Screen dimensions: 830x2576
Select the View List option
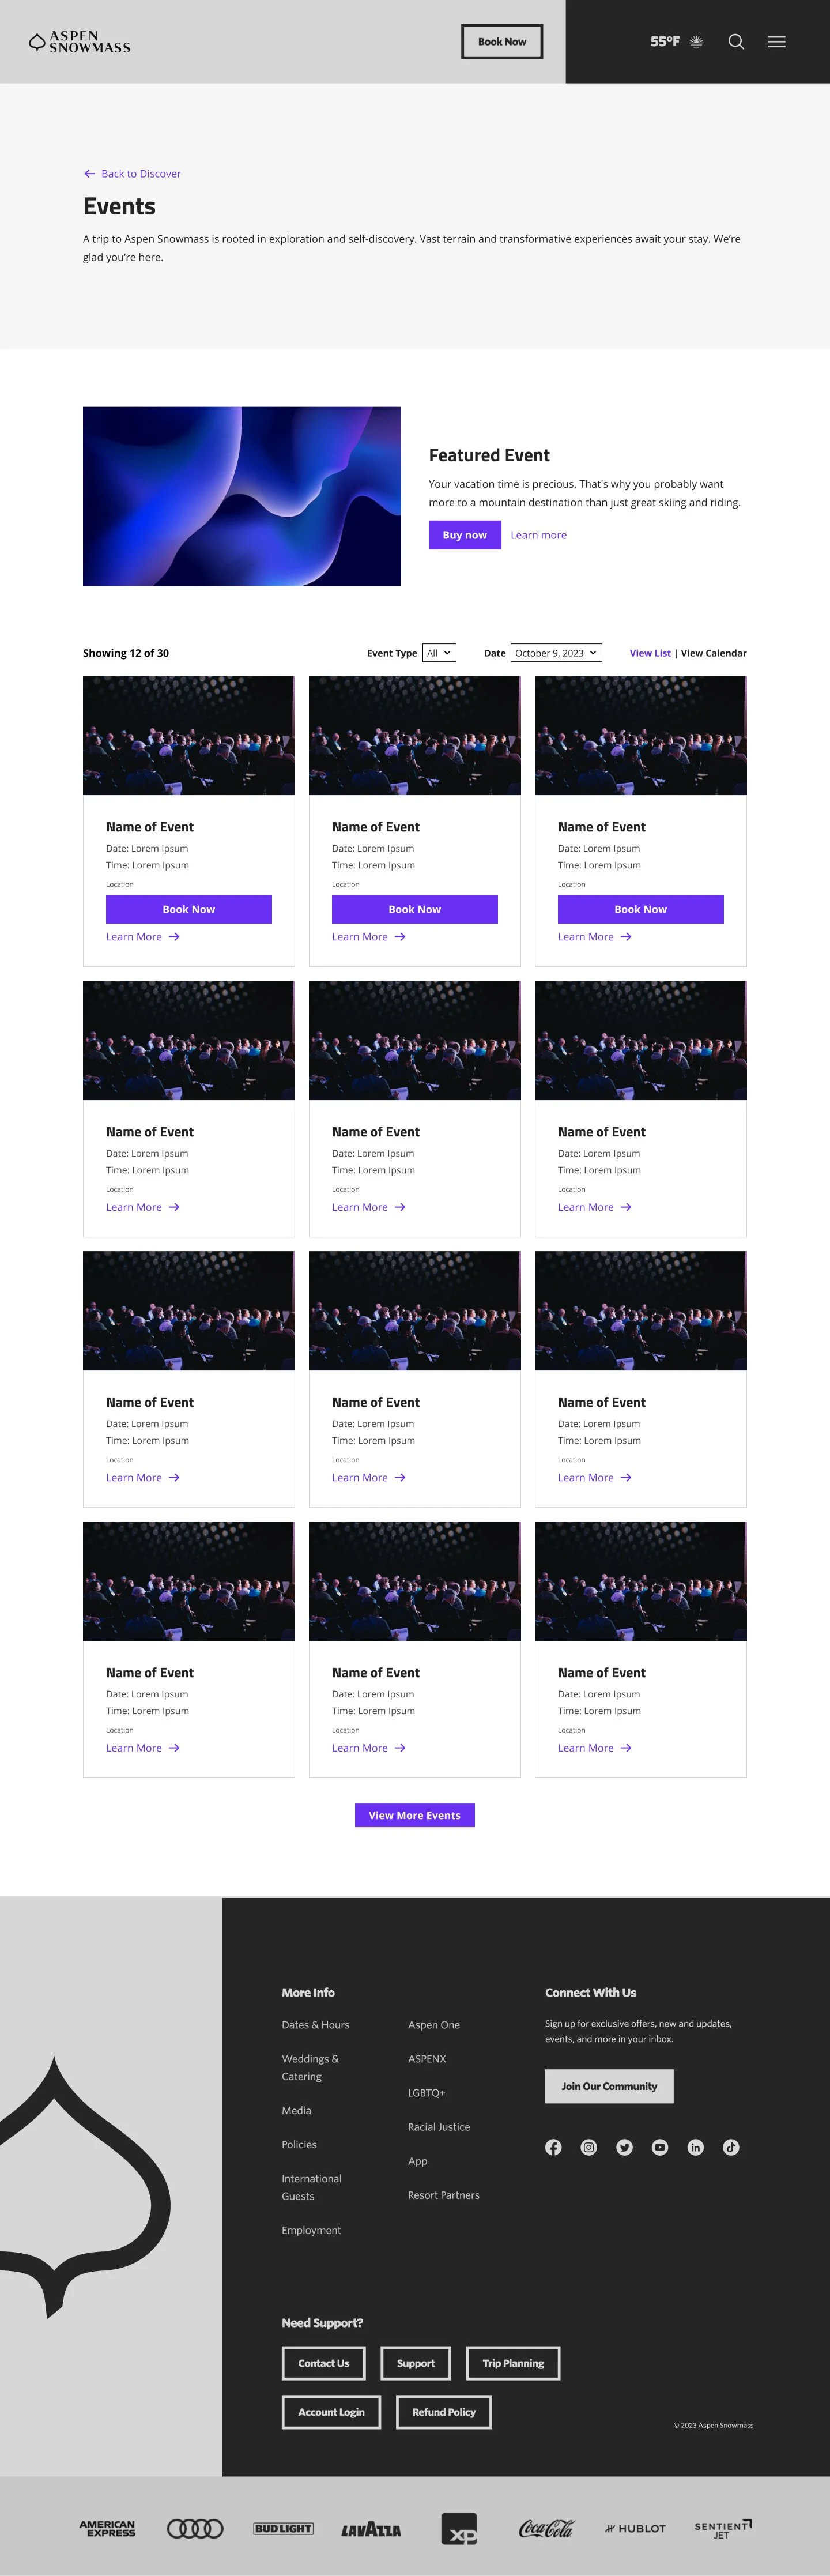pyautogui.click(x=650, y=653)
